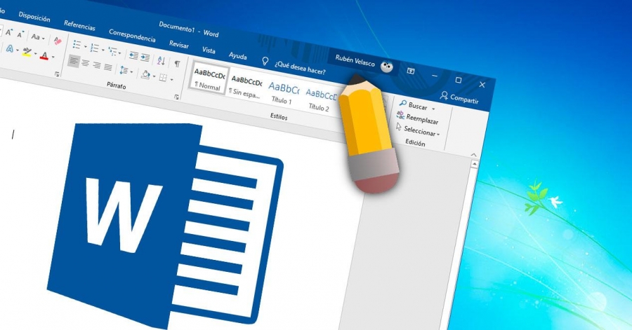The height and width of the screenshot is (330, 632).
Task: Increase font size with the grow font icon
Action: 8,32
